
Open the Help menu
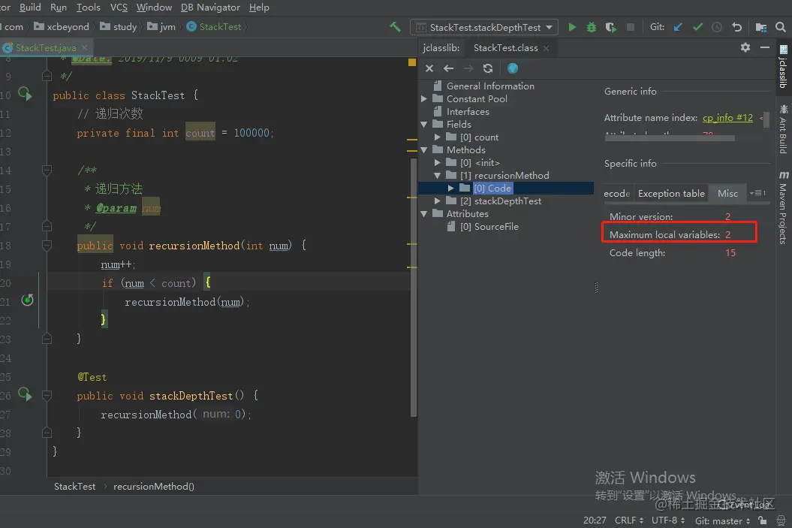click(259, 7)
